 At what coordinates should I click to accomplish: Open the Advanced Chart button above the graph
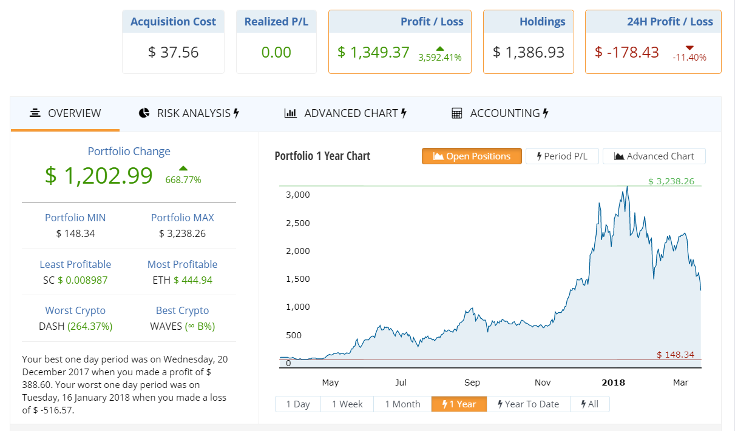[x=654, y=156]
